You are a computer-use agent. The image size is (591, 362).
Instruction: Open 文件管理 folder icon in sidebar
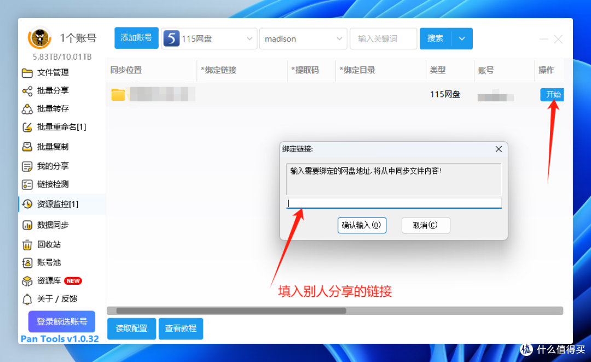[27, 73]
